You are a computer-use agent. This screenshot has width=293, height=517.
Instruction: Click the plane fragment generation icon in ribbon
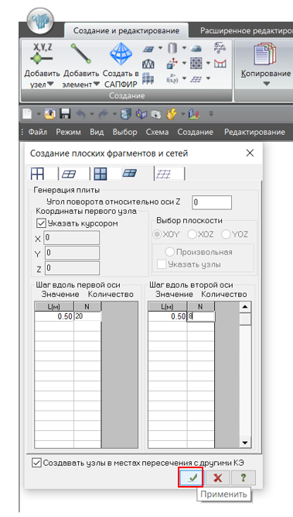point(148,49)
